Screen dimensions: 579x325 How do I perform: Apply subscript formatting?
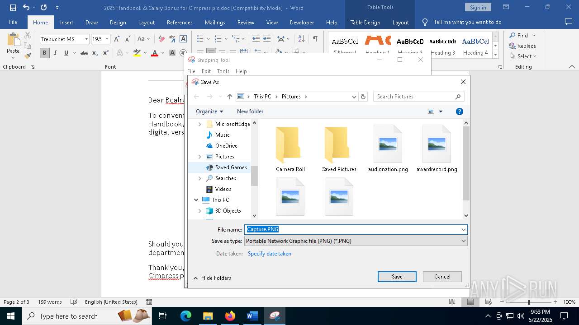pos(95,53)
